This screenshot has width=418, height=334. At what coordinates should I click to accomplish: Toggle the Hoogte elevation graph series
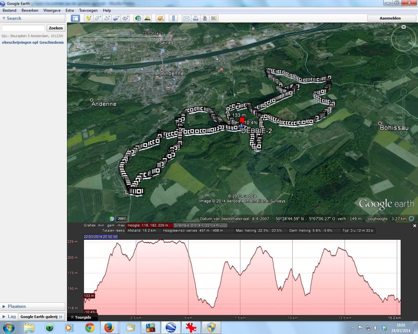tap(149, 225)
